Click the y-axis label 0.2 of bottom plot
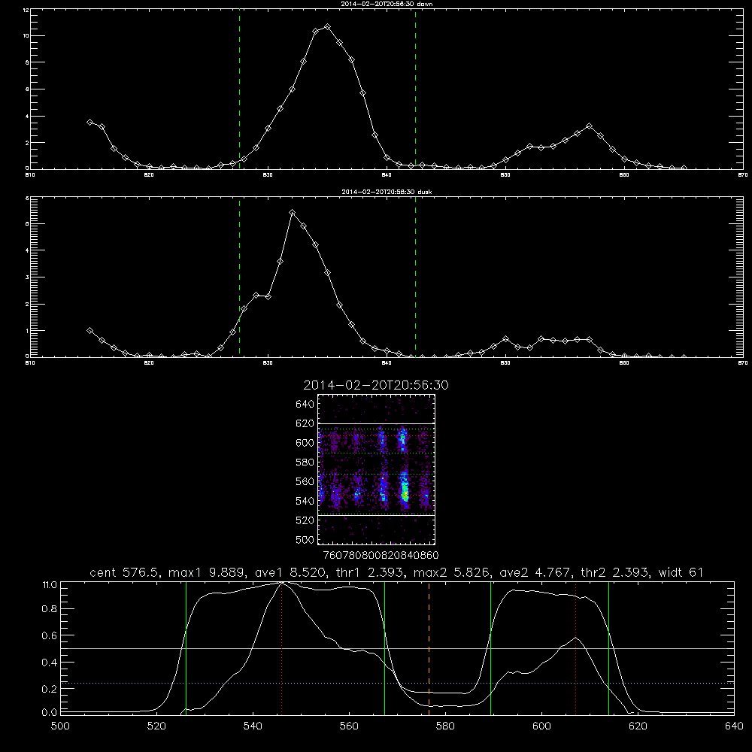This screenshot has width=752, height=752. [x=50, y=689]
